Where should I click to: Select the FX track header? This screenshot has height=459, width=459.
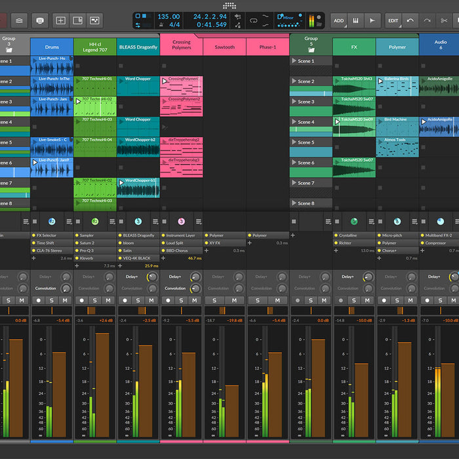click(354, 47)
